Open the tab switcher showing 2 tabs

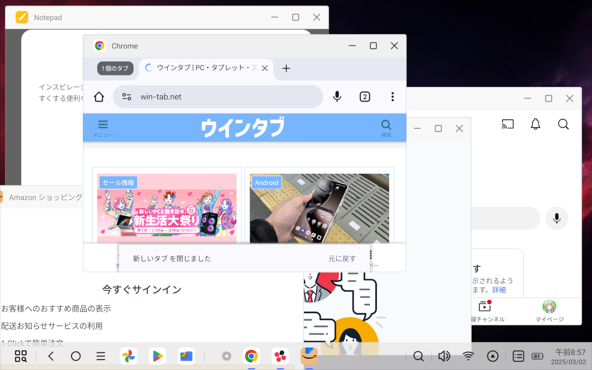[x=365, y=96]
